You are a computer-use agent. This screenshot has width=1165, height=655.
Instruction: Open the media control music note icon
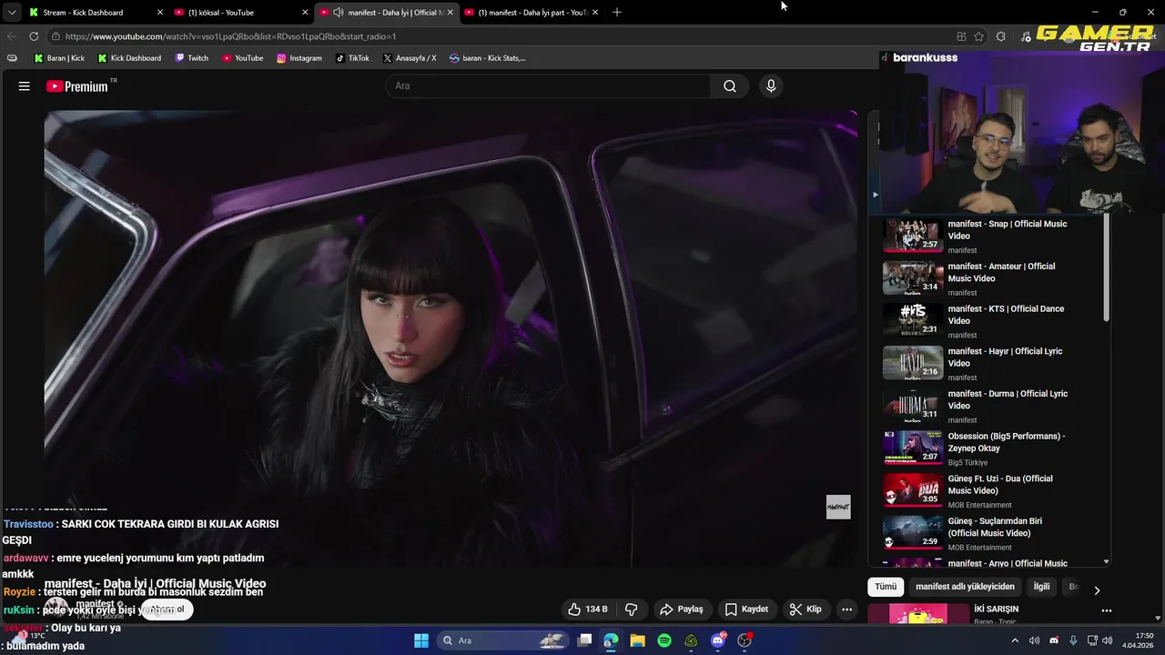(1027, 36)
